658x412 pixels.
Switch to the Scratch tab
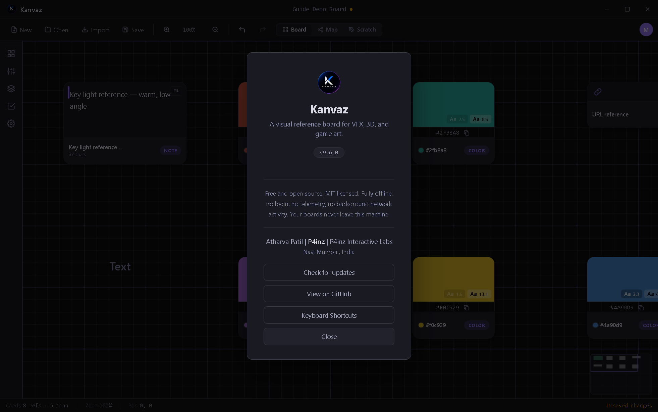click(x=362, y=30)
